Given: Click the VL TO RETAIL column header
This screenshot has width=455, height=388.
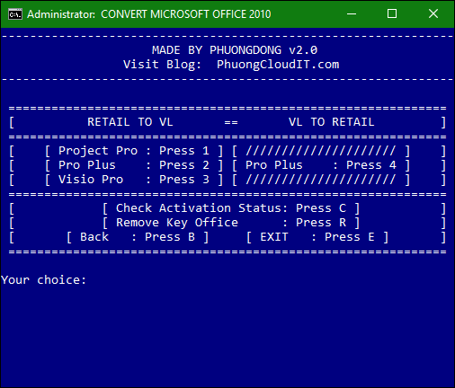Looking at the screenshot, I should [x=332, y=122].
